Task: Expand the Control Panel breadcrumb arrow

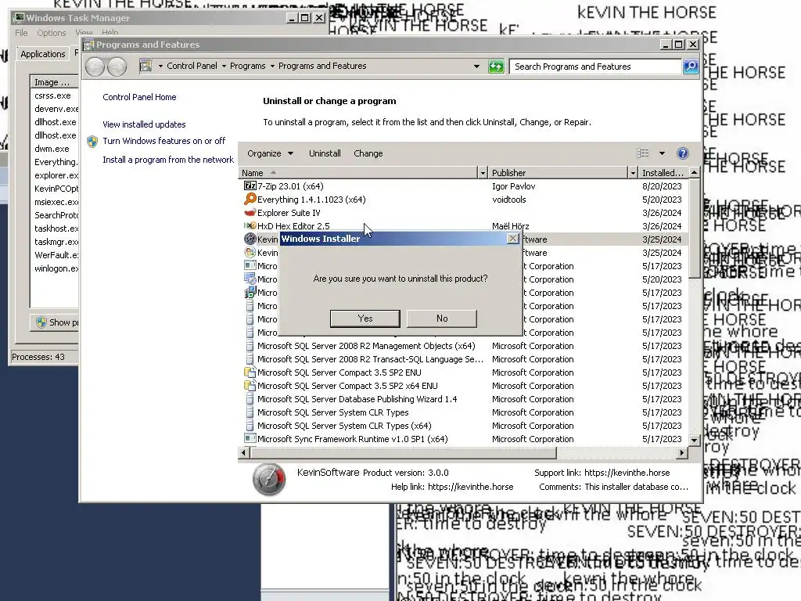Action: pos(224,66)
